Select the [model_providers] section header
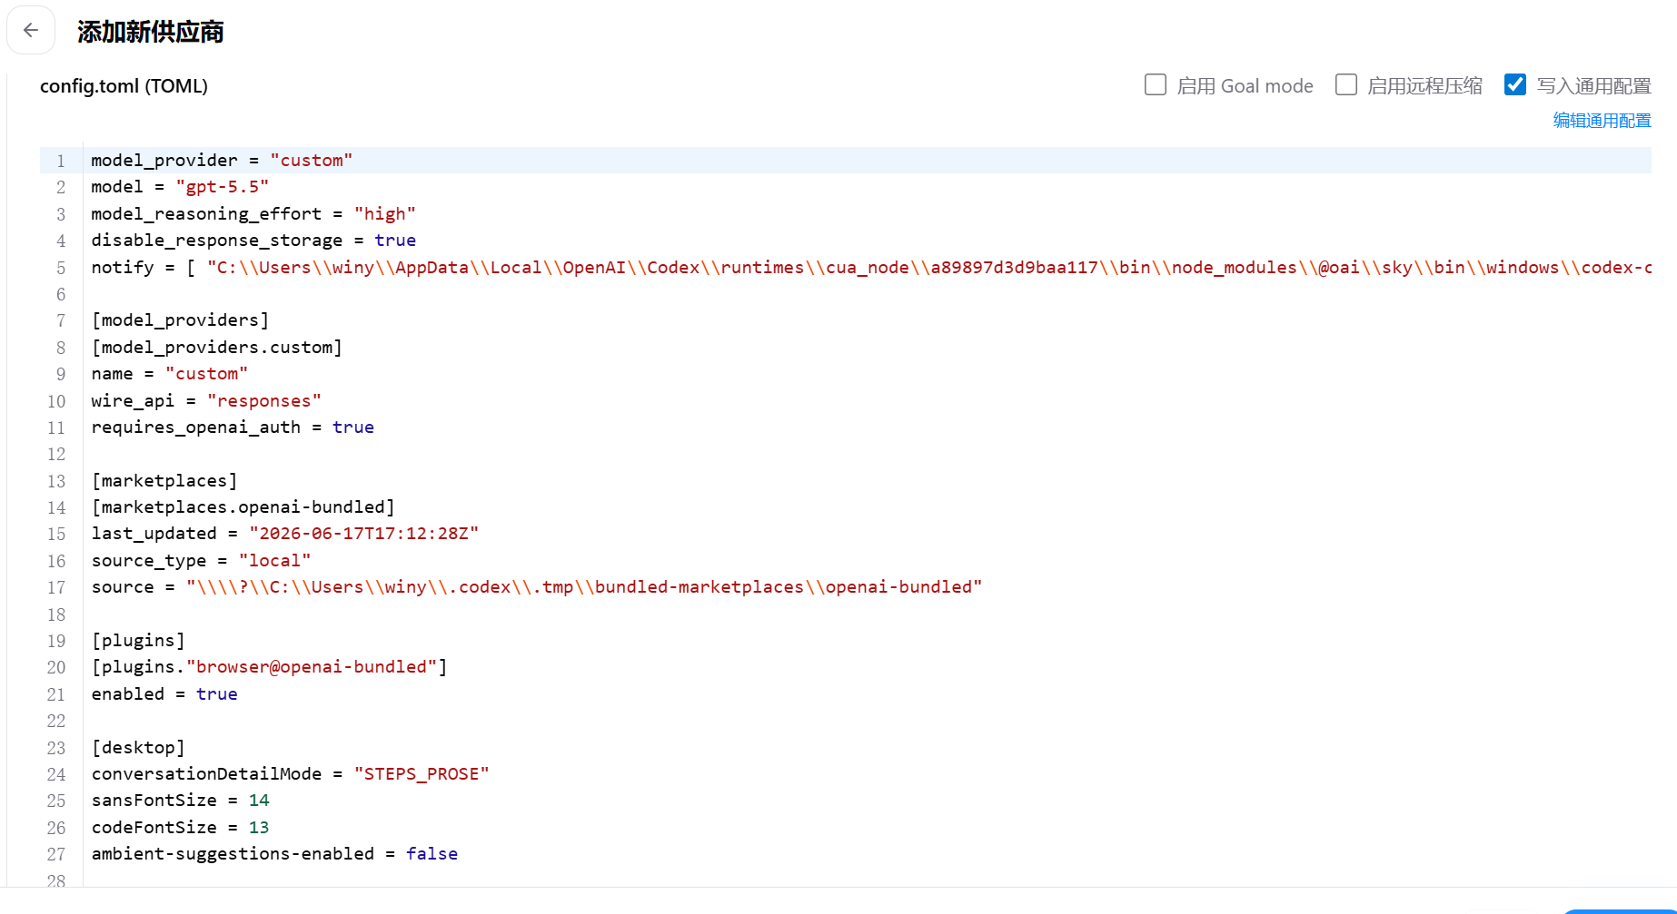Image resolution: width=1677 pixels, height=914 pixels. 180,320
